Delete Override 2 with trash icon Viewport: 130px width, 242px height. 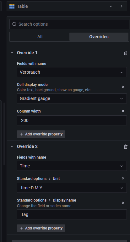(126, 147)
